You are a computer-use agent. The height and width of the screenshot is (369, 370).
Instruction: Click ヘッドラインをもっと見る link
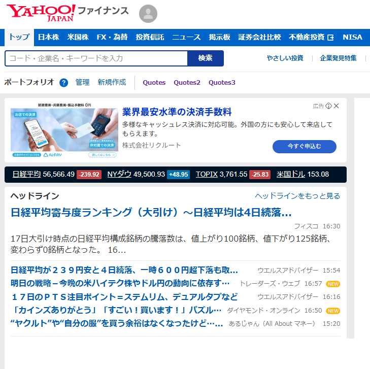297,196
